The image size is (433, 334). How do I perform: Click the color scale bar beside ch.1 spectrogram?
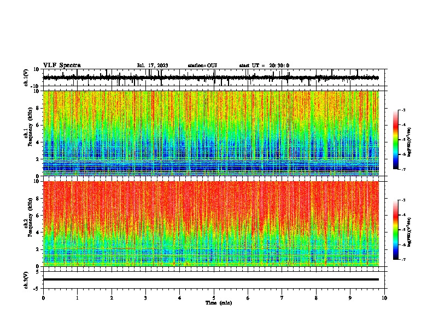tap(395, 140)
